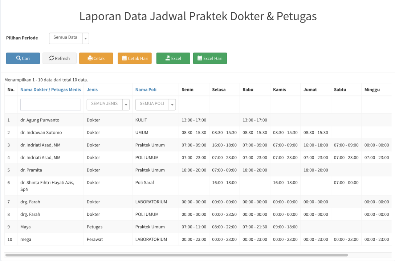Screen dimensions: 395x261
Task: Click calendar icon on Cetak Hari button
Action: [x=125, y=58]
